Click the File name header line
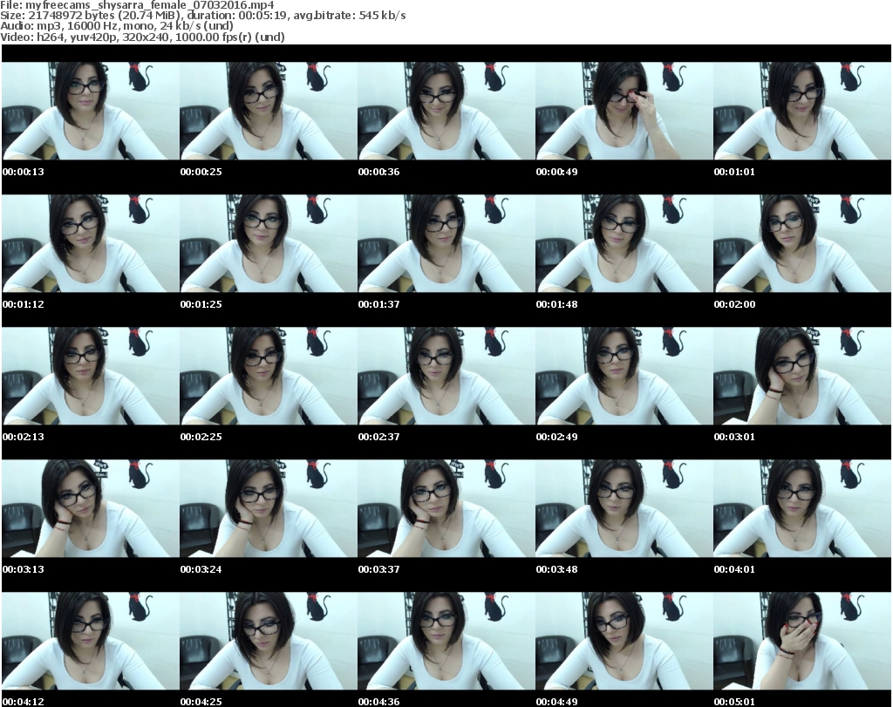 (x=137, y=5)
